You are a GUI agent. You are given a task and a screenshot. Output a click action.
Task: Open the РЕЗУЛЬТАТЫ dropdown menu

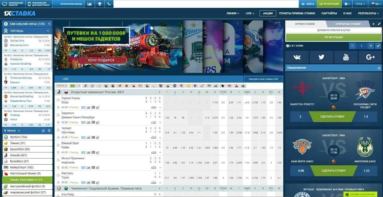pos(369,13)
